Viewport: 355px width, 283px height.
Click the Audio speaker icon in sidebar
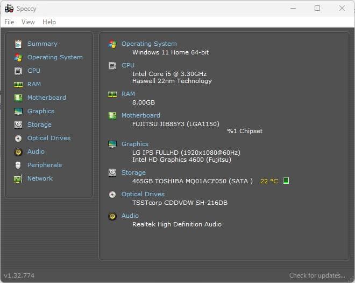[x=18, y=151]
